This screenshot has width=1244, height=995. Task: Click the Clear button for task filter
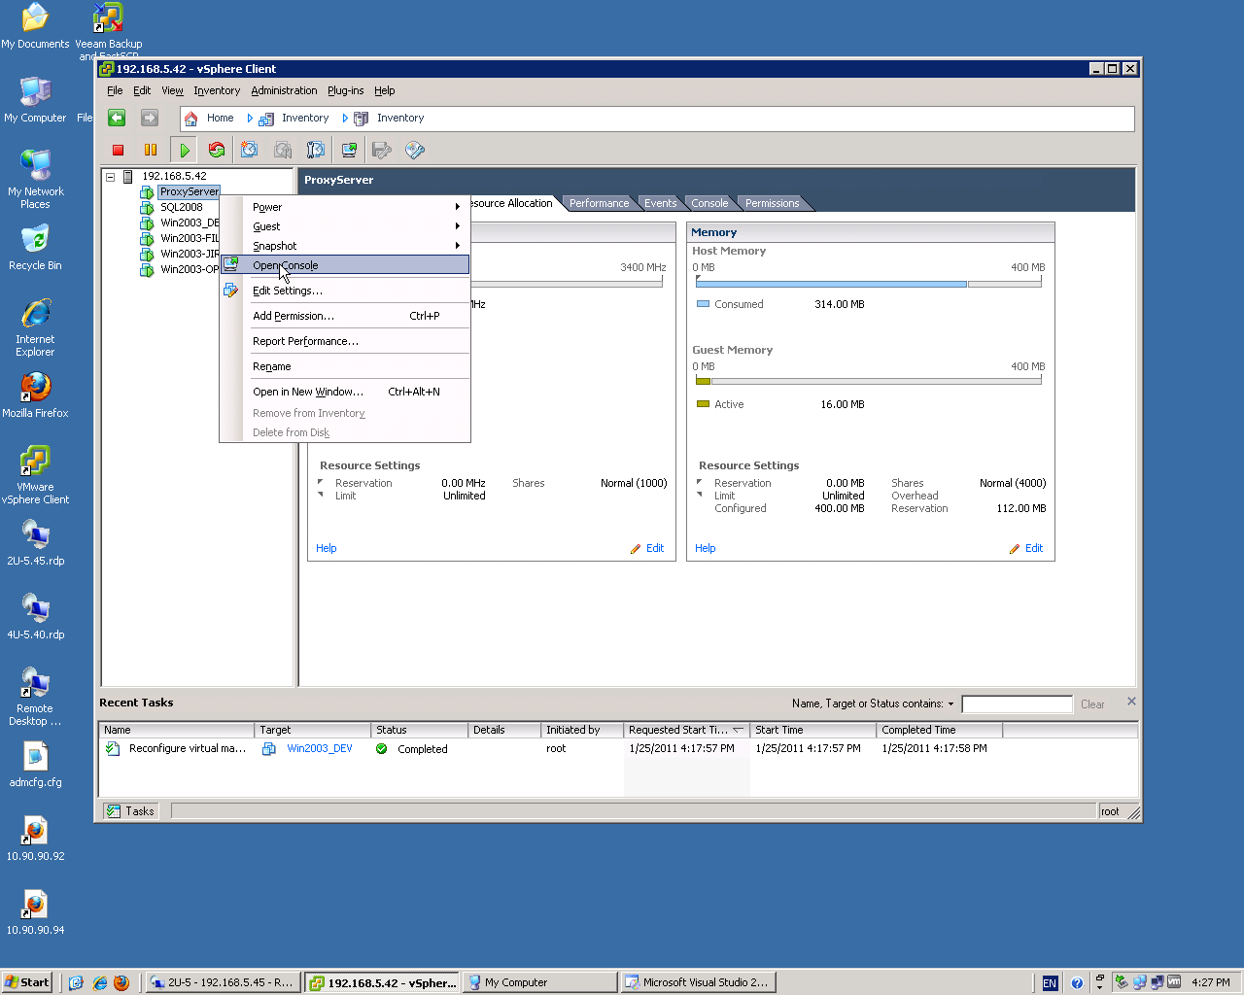(x=1092, y=704)
